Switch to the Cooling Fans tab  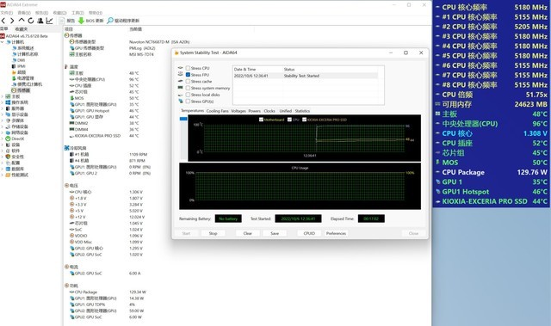point(217,111)
